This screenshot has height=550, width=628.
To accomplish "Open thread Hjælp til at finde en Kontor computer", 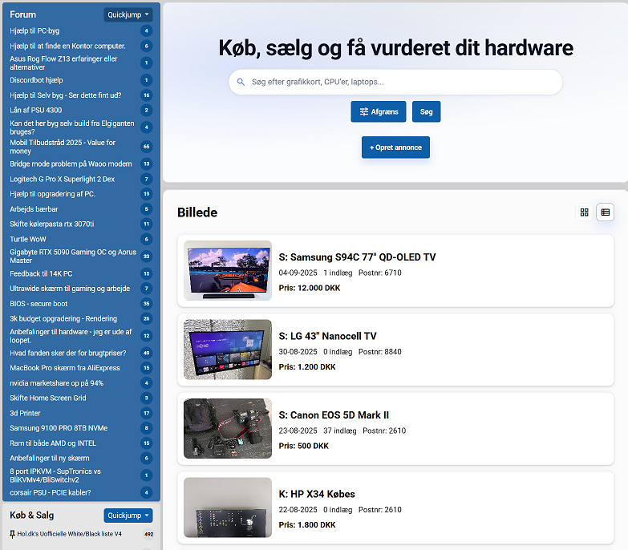I will [67, 46].
